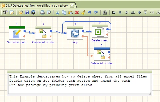This screenshot has width=160, height=102.
Task: Click the make same width icon
Action: coord(152,12)
